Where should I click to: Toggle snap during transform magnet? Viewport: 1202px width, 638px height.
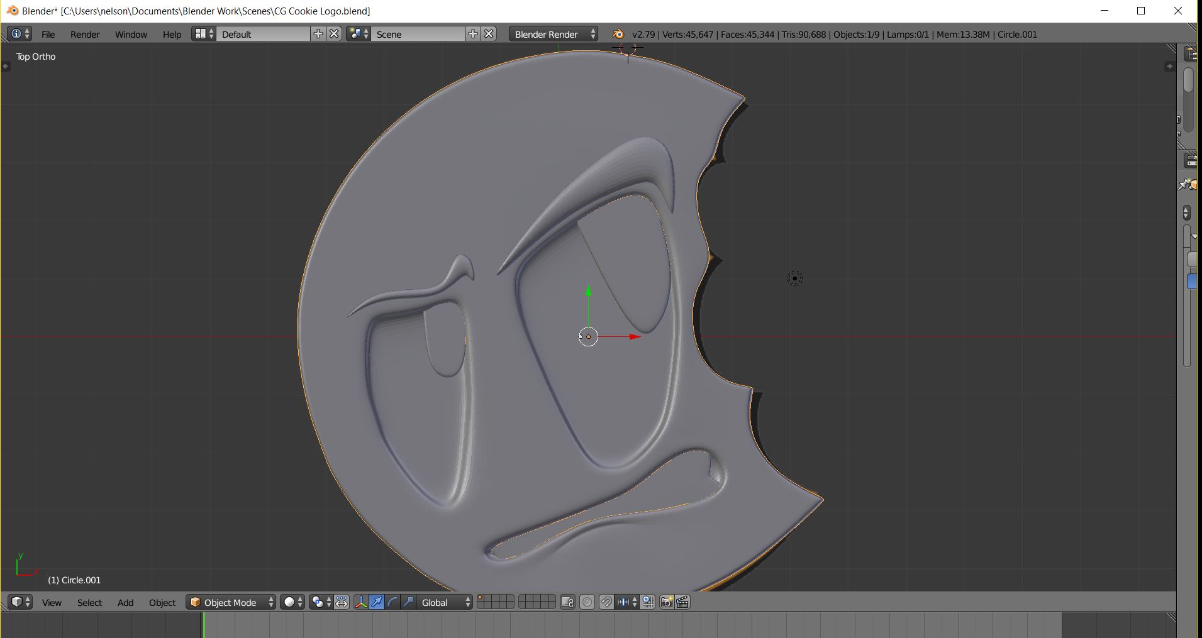click(606, 602)
